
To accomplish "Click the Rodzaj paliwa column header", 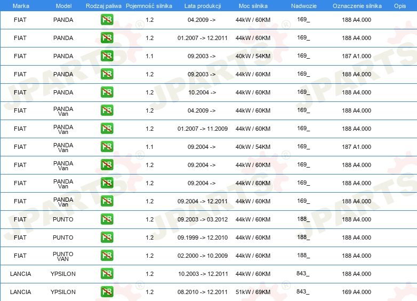I will pos(103,6).
